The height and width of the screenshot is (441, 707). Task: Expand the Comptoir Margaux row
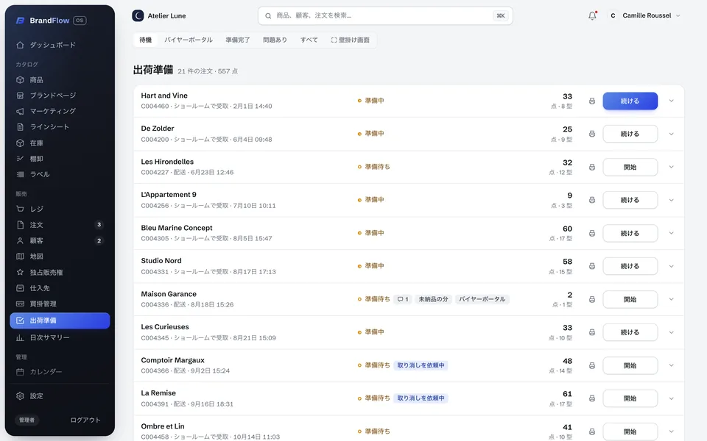coord(672,365)
